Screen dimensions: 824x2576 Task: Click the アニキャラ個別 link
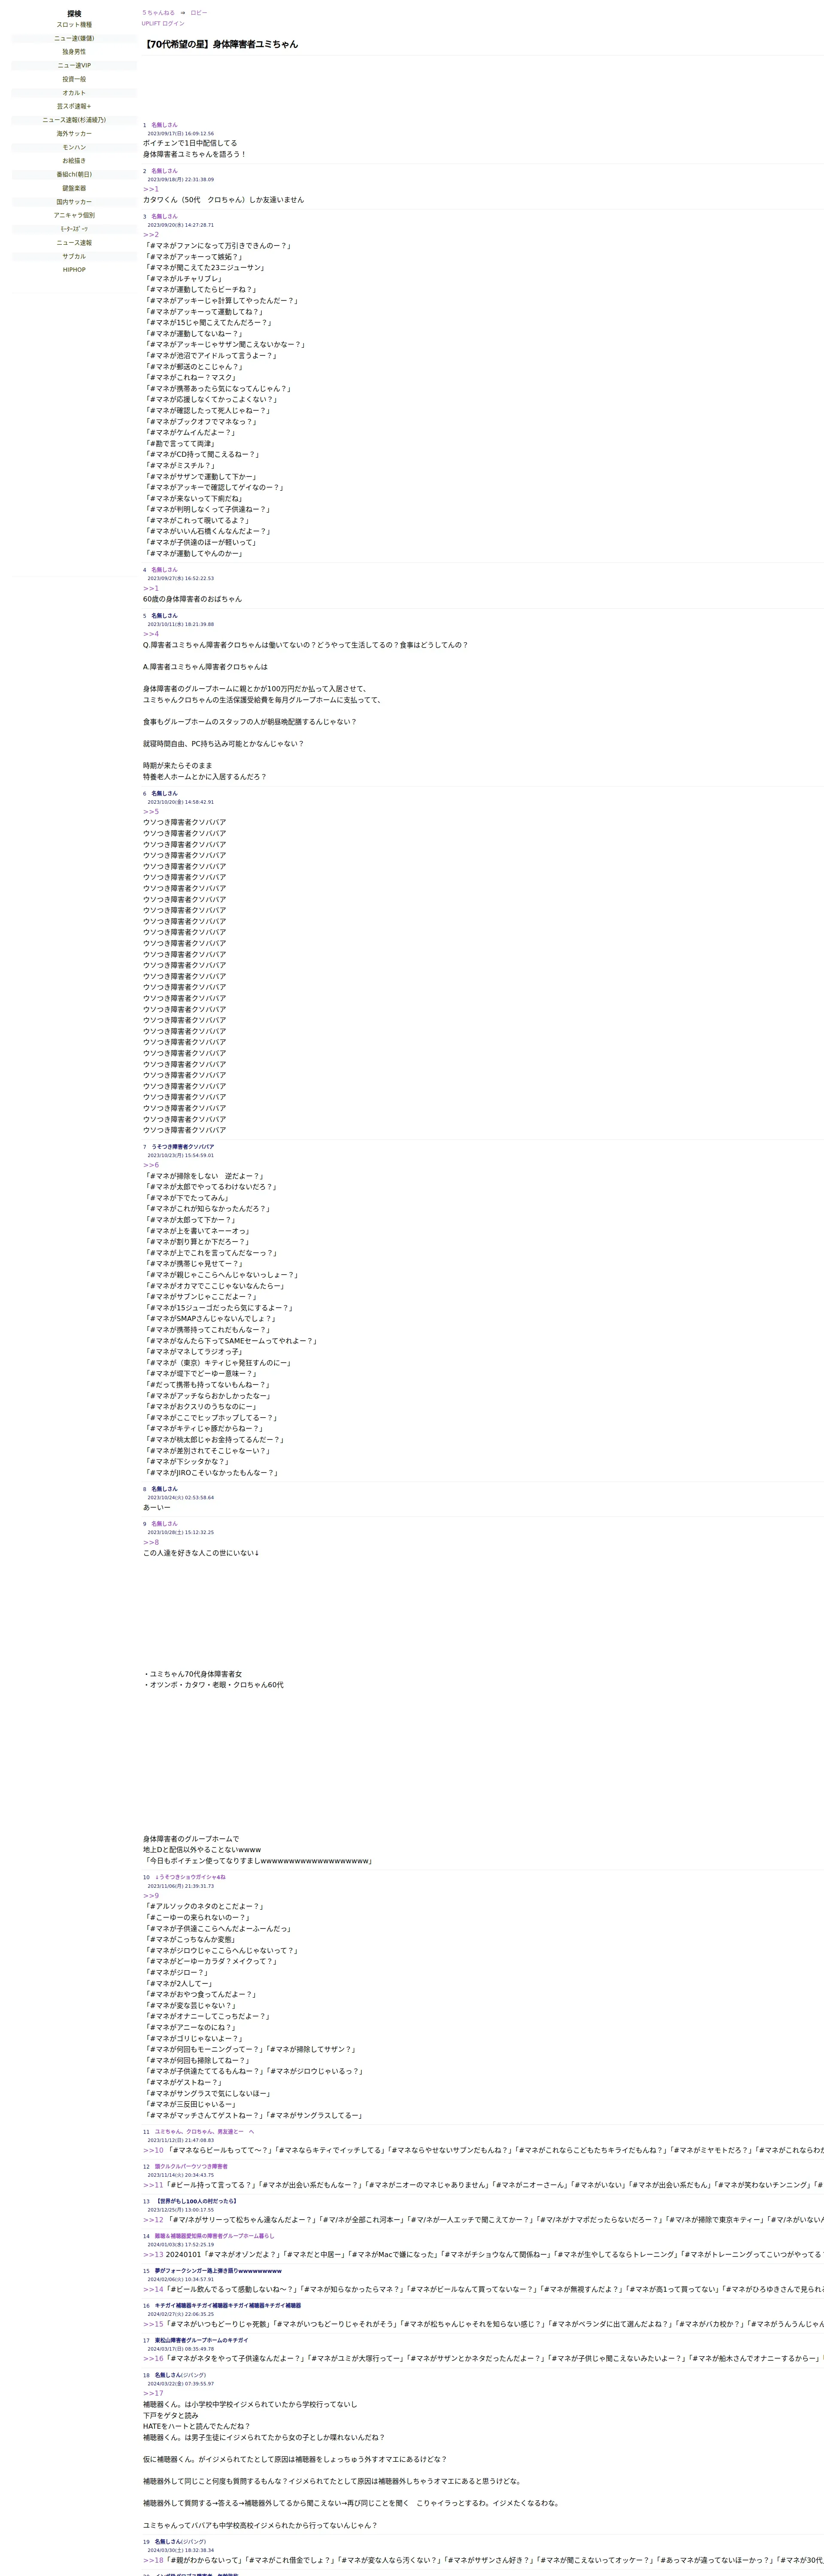click(x=74, y=215)
